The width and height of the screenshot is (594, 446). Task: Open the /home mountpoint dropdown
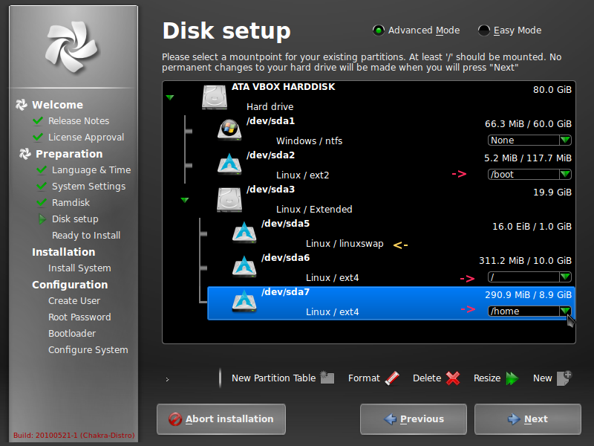(x=529, y=311)
